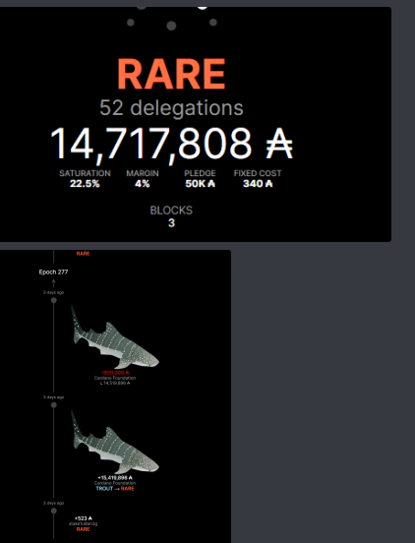Click the 14,717,808 ₳ total stake value
The height and width of the screenshot is (543, 415).
171,144
